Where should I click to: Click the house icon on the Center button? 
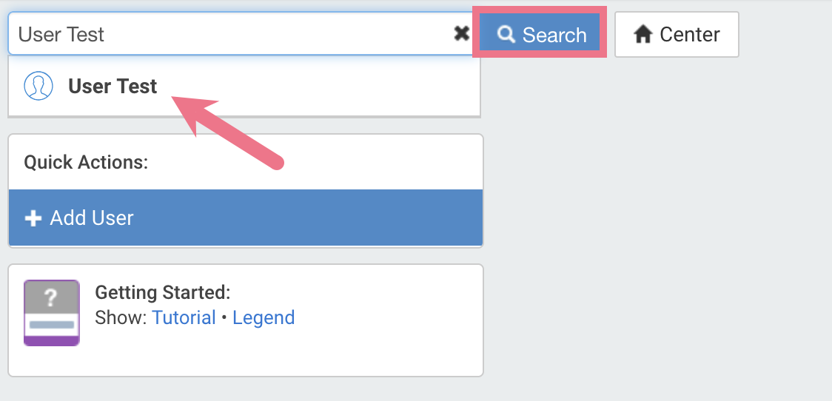point(643,35)
